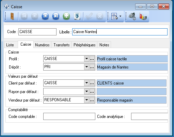Image resolution: width=174 pixels, height=137 pixels.
Task: Open the Transferts tab
Action: point(62,45)
